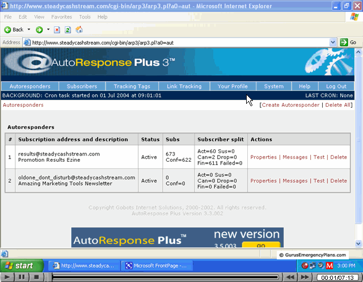The image size is (363, 282).
Task: Select the Autoresponders navigation tab
Action: 30,86
